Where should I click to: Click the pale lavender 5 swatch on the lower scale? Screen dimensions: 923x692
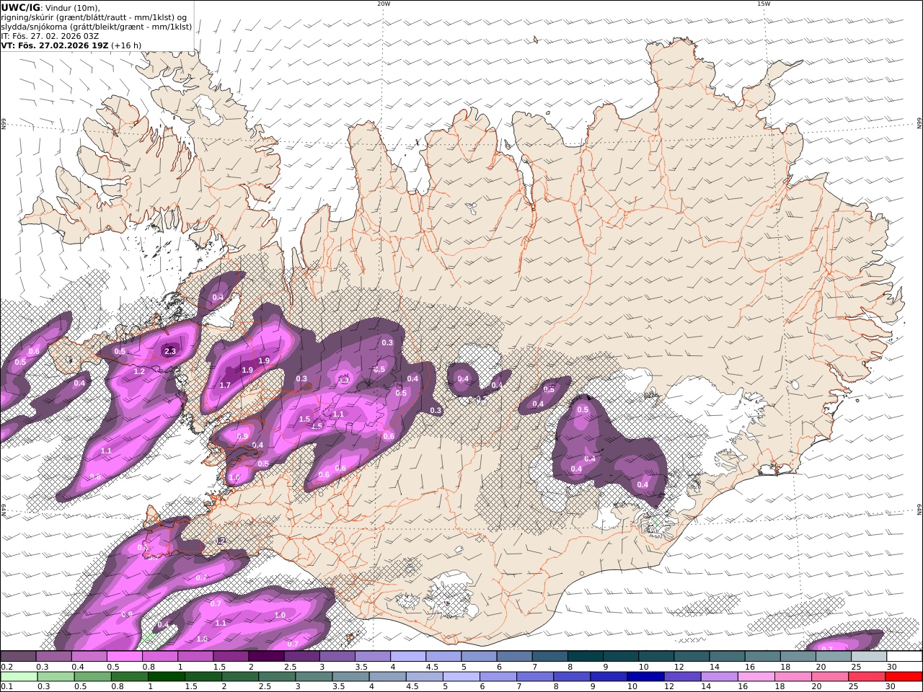[x=461, y=677]
